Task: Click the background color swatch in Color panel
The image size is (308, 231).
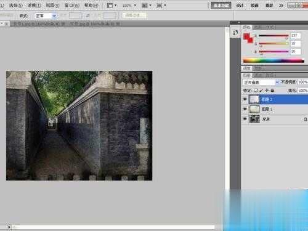Action: [251, 41]
